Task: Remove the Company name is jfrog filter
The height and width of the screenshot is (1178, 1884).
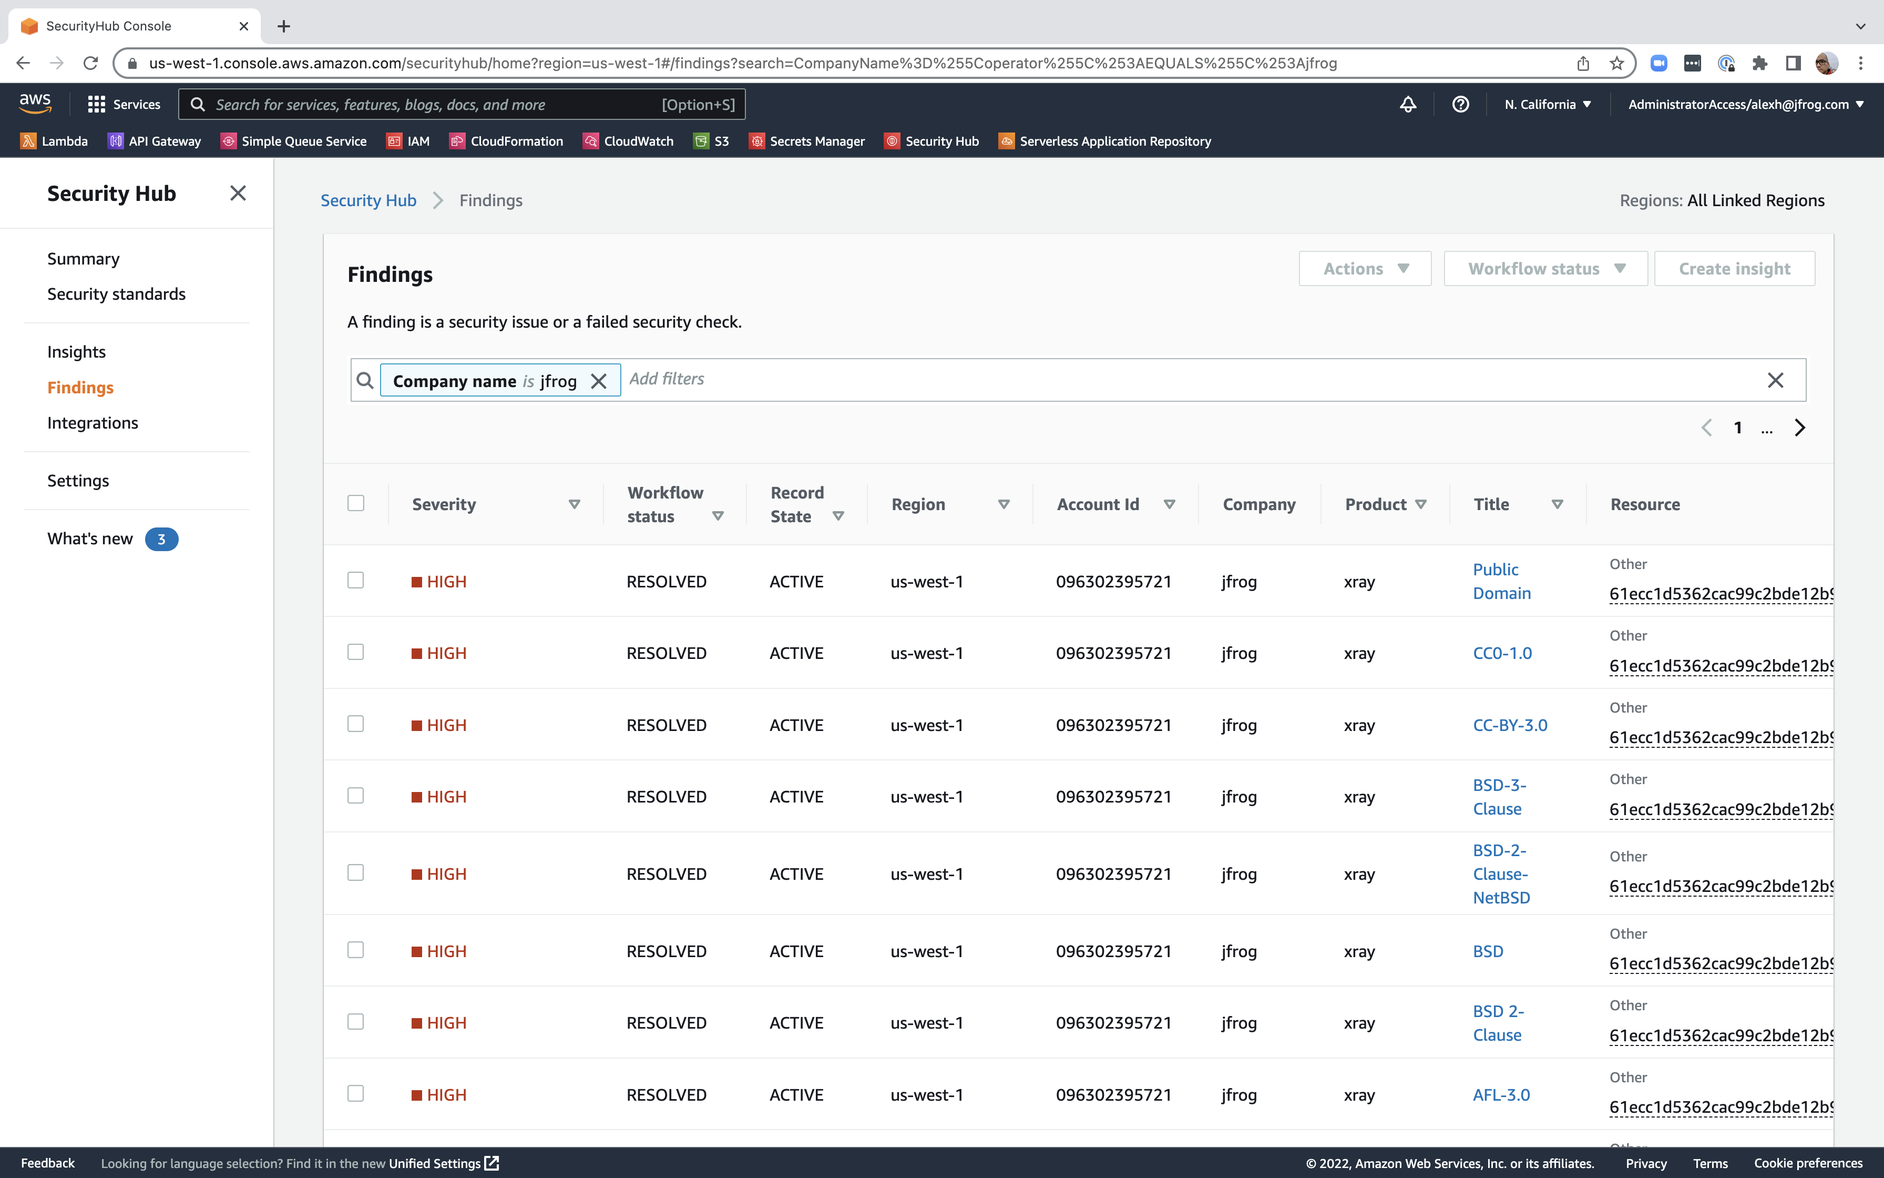Action: (x=599, y=381)
